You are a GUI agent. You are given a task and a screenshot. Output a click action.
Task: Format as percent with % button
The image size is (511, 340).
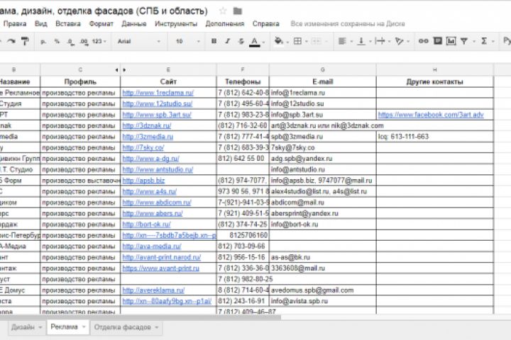point(57,41)
